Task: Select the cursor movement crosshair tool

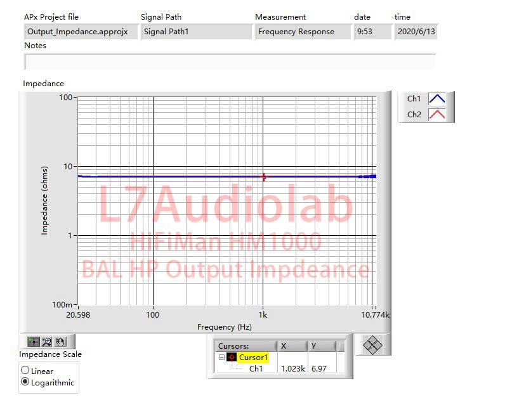Action: [34, 342]
